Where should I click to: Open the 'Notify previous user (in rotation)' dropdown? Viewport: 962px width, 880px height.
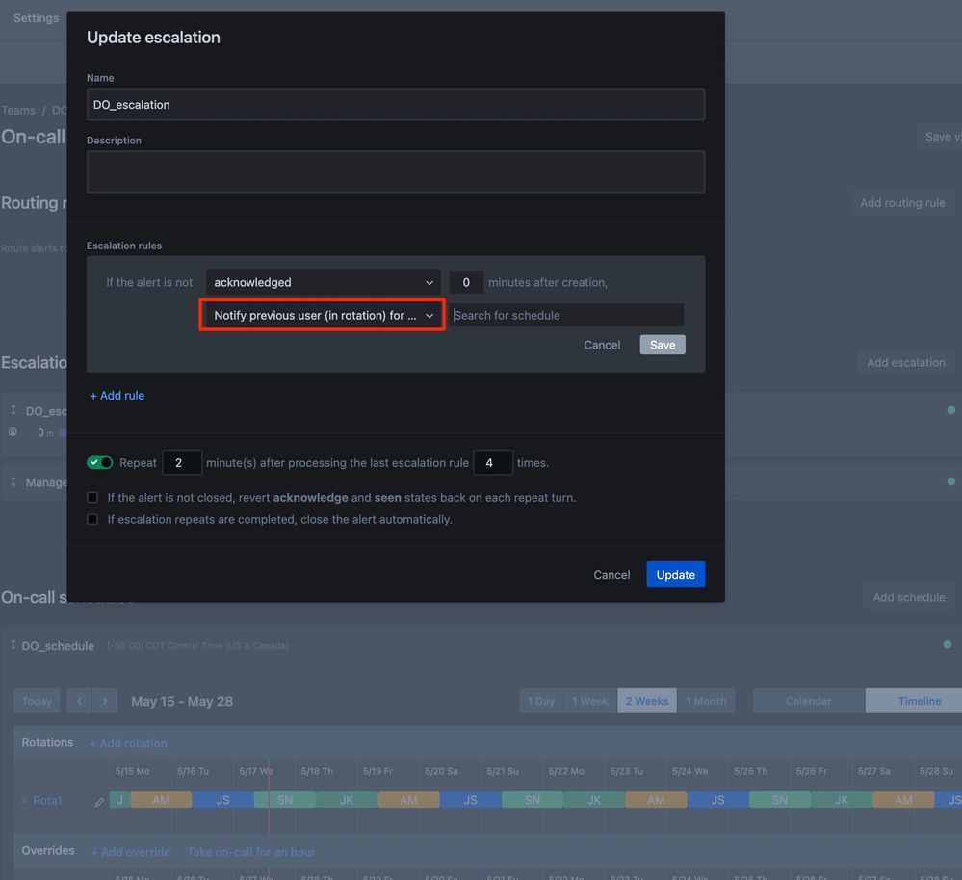click(x=323, y=315)
